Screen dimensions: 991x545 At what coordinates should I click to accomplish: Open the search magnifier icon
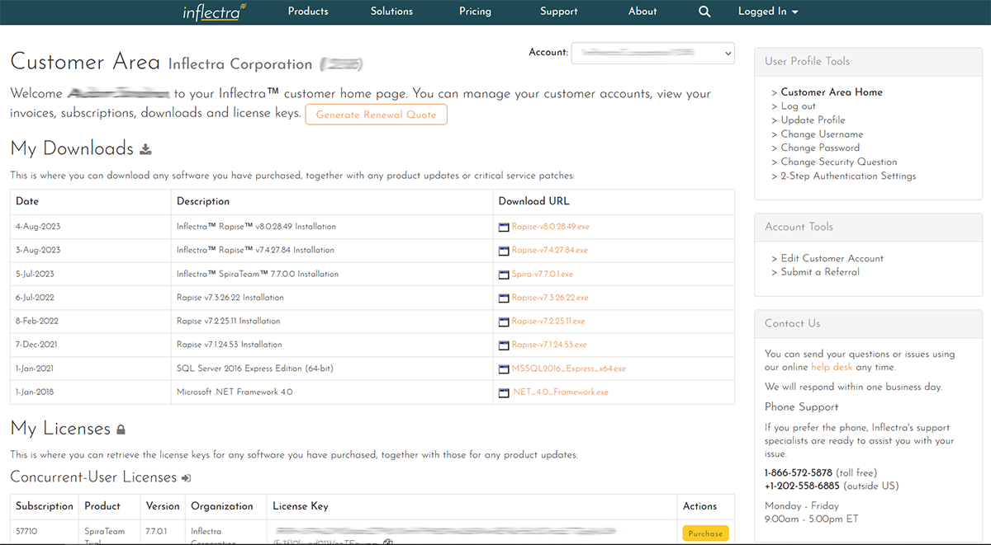click(x=704, y=12)
